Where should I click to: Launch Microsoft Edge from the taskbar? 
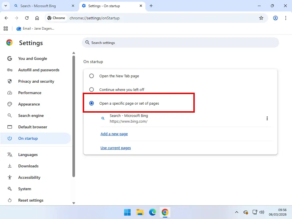pos(152,212)
